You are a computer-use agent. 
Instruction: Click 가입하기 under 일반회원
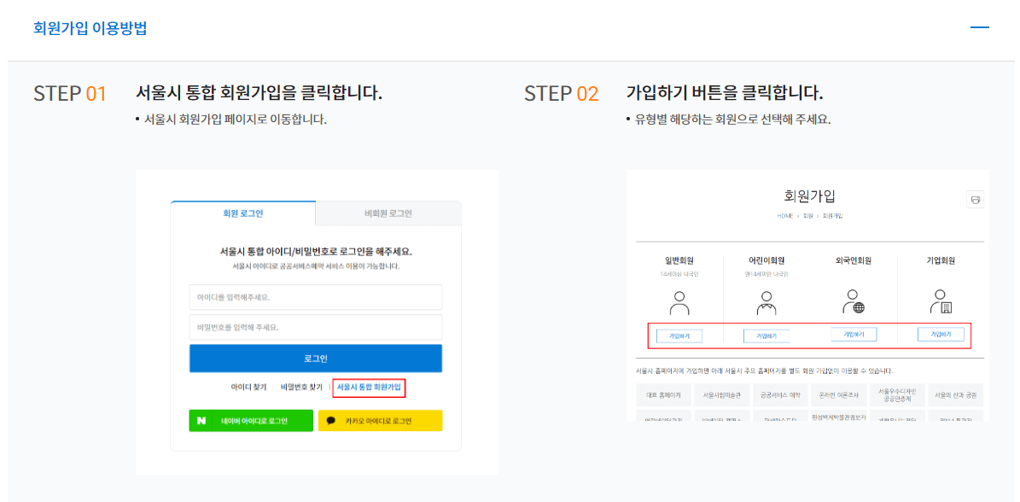[x=680, y=334]
